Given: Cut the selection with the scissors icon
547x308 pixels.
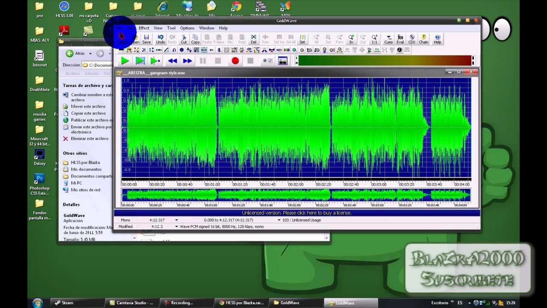Looking at the screenshot, I should coord(184,39).
